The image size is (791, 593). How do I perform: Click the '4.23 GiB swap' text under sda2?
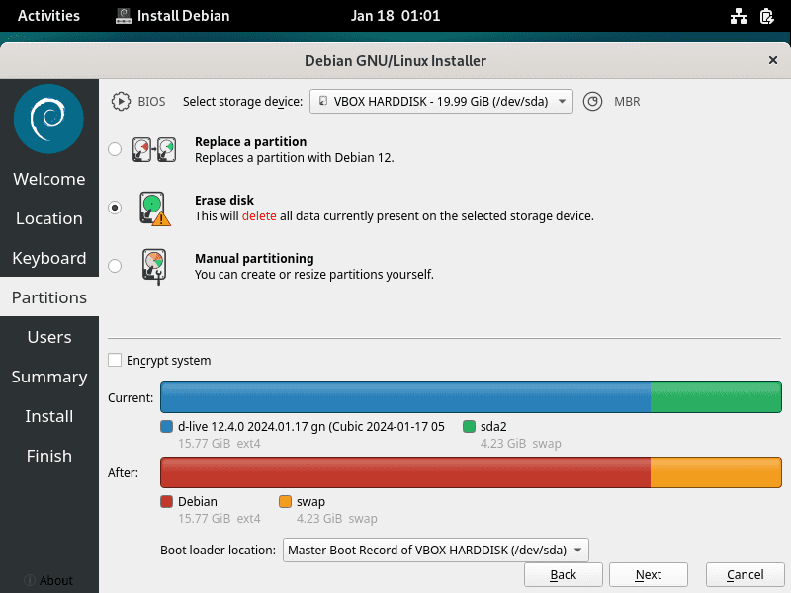tap(521, 443)
